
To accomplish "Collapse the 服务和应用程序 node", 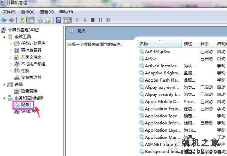I will tap(4, 98).
